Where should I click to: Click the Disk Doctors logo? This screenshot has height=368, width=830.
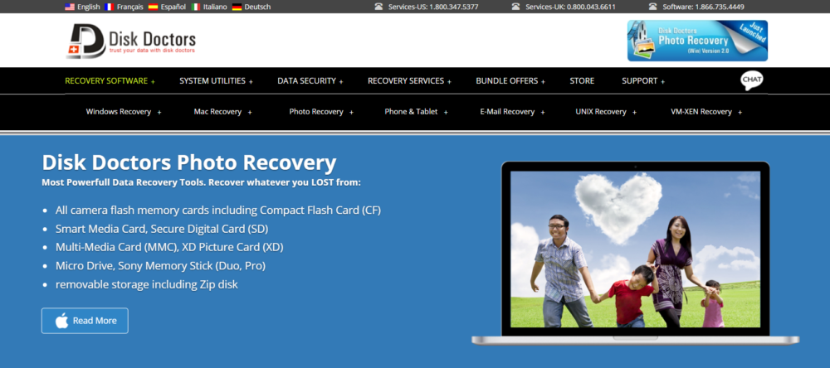(x=131, y=41)
